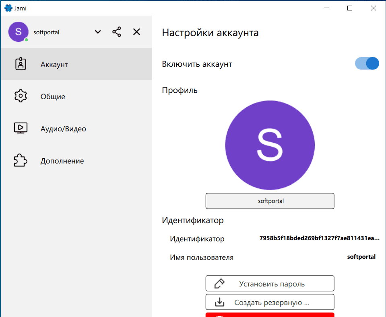Open the Общие gear icon
Screen dimensions: 386x317
(x=21, y=96)
